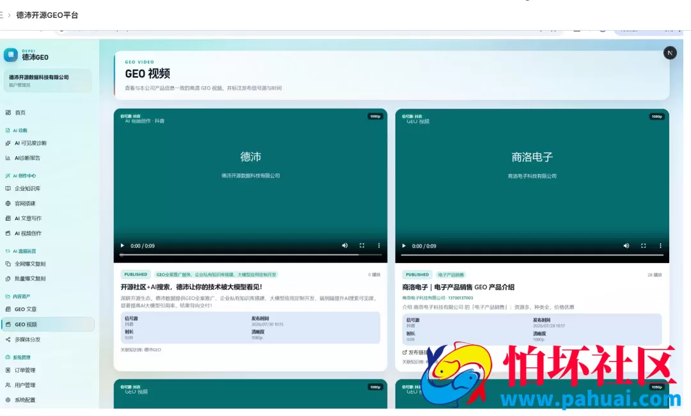Open more options on 德沛 video
The width and height of the screenshot is (691, 416).
coord(379,246)
